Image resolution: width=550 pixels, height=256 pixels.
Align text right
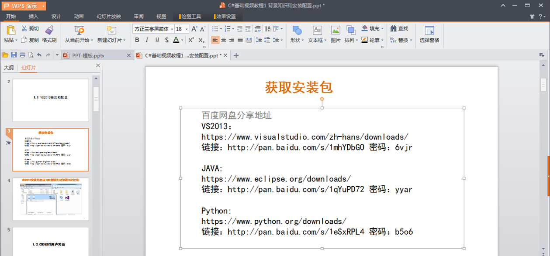(232, 40)
